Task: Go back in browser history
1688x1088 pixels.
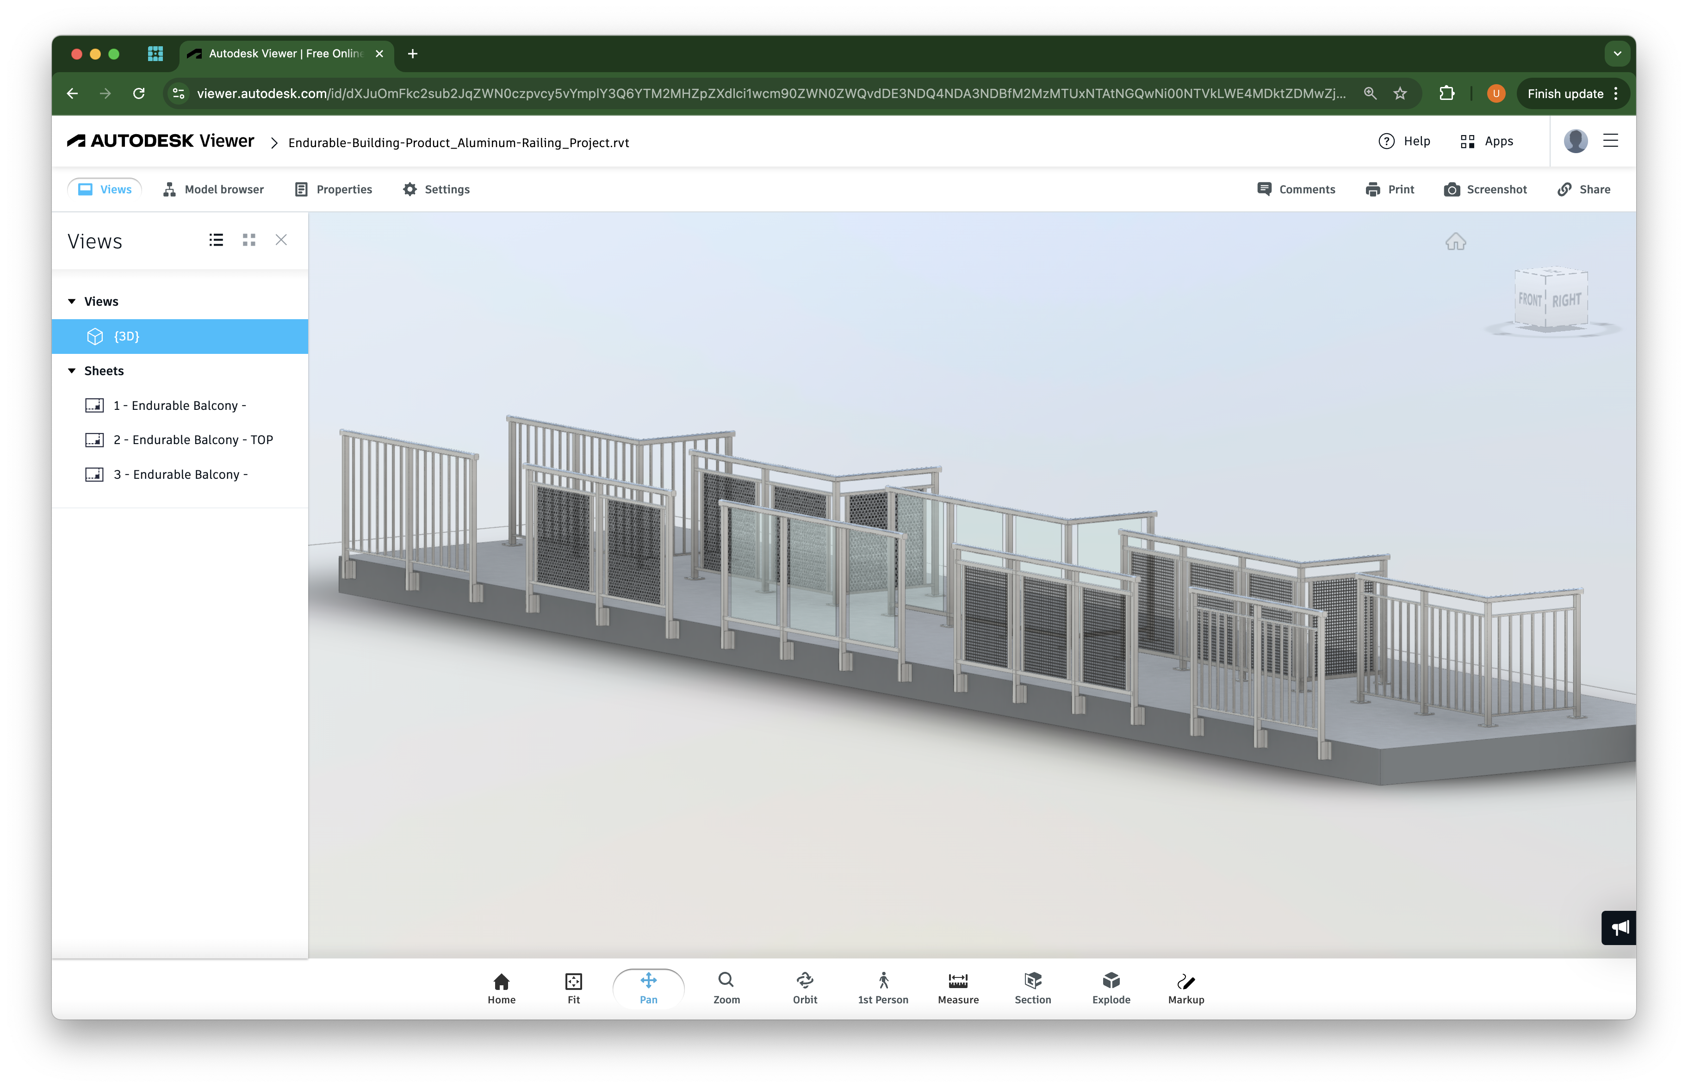Action: coord(72,93)
